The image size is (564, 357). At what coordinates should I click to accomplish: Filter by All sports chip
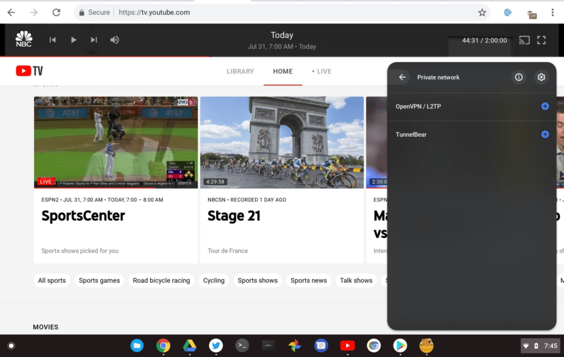coord(52,280)
